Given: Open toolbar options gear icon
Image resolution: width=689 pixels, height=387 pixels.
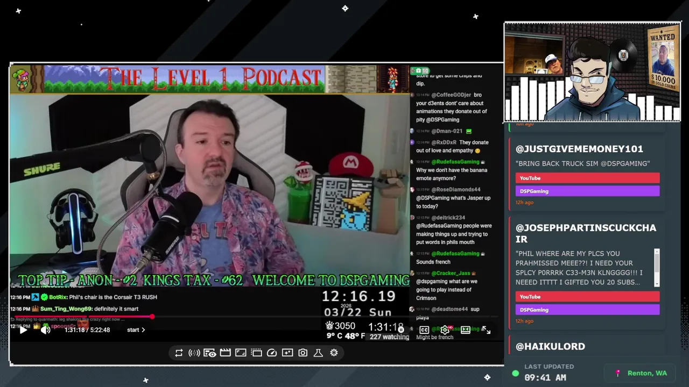Looking at the screenshot, I should (x=334, y=353).
